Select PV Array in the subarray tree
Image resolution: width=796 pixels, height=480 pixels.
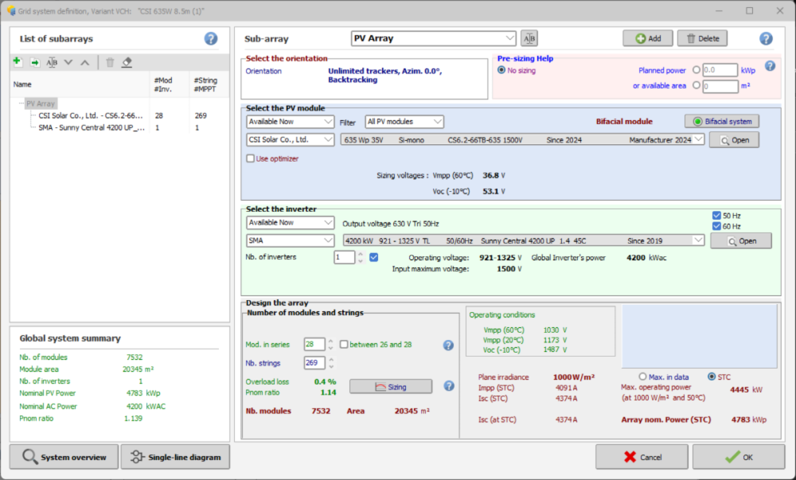[40, 103]
